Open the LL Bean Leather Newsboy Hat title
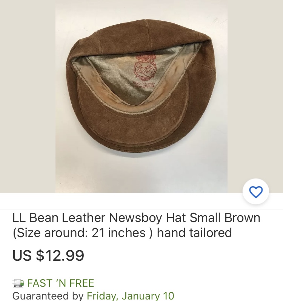This screenshot has height=301, width=283. pyautogui.click(x=136, y=225)
